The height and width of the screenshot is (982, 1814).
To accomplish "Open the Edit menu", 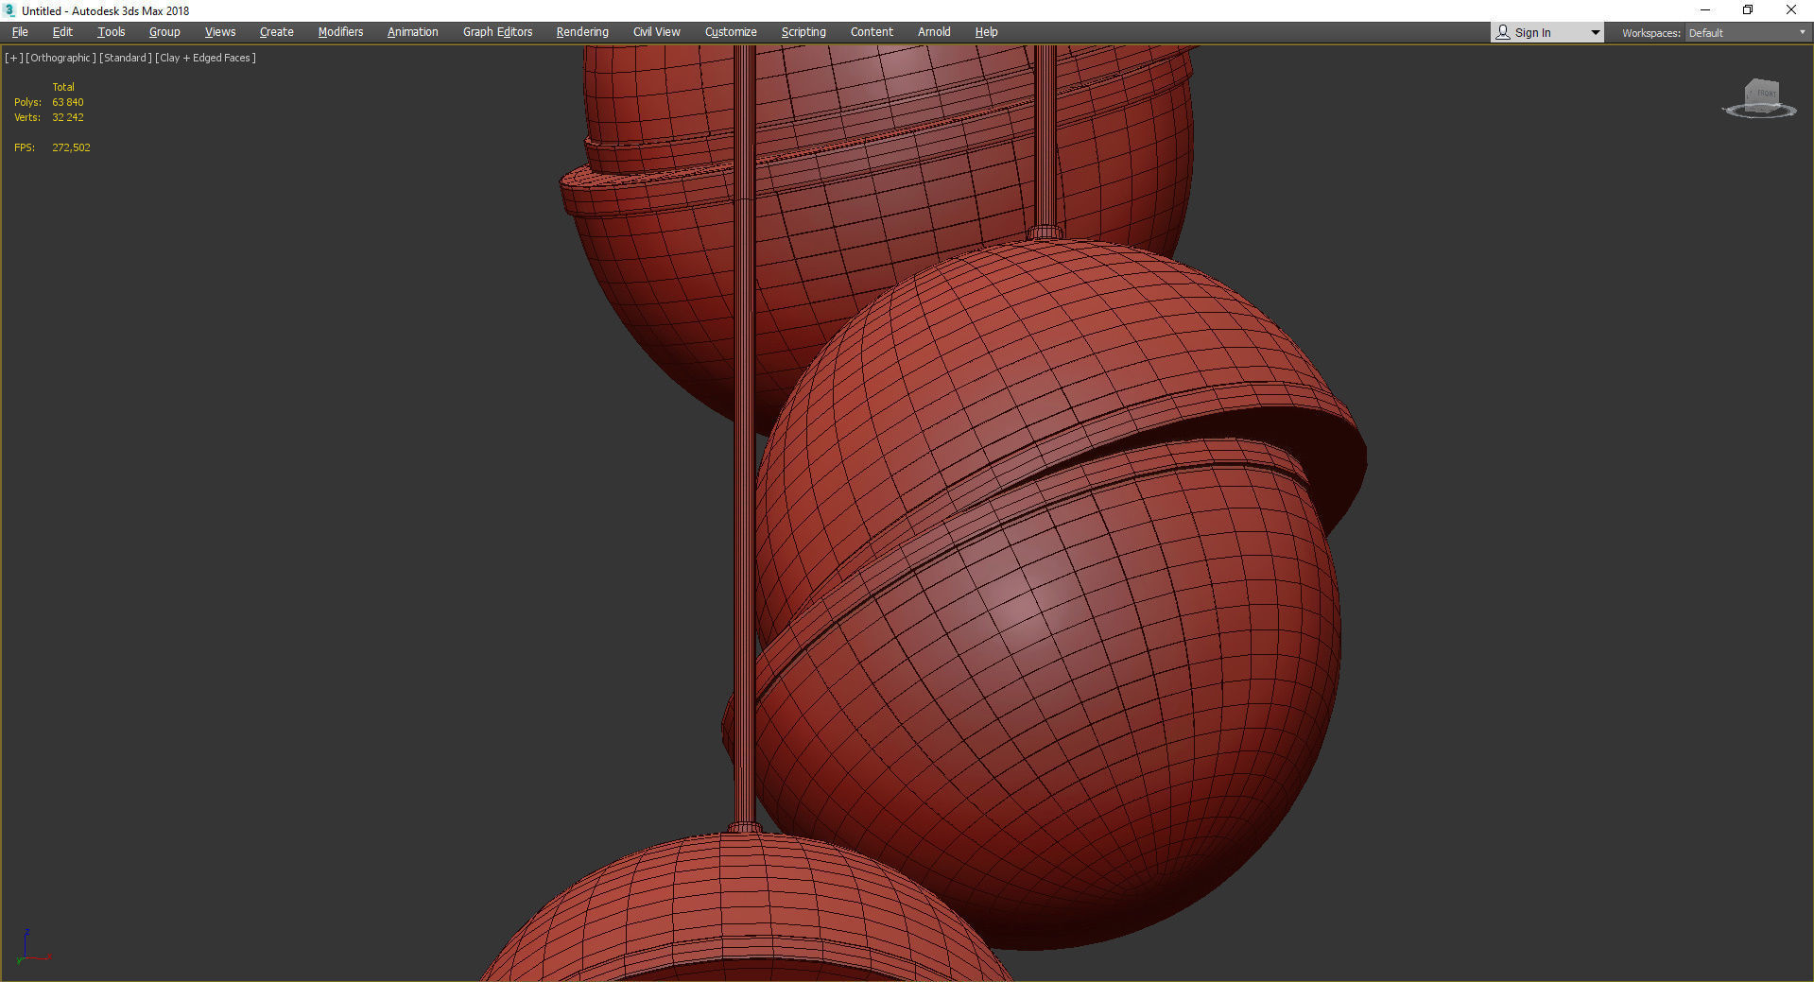I will coord(62,32).
